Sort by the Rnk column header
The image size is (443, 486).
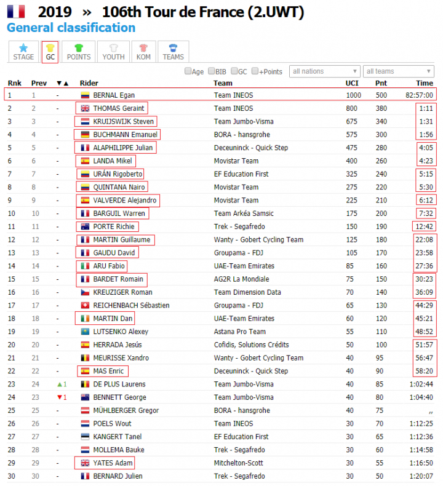[x=15, y=84]
